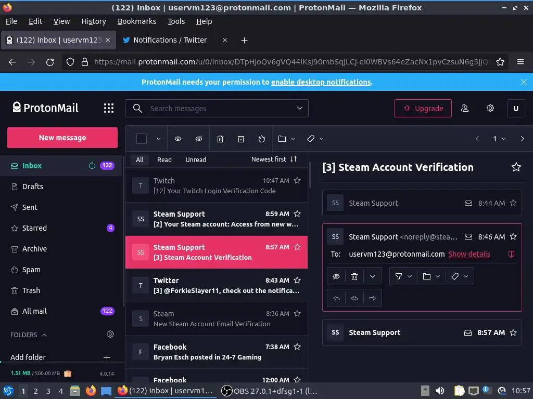The image size is (533, 399).
Task: Expand advanced search dropdown arrow
Action: coord(299,108)
